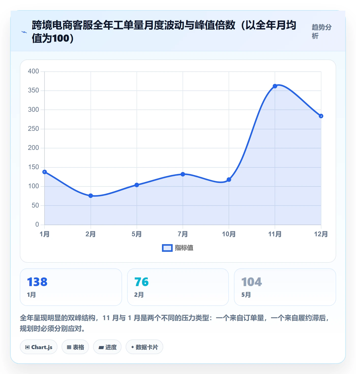Click the 指标值 legend label
The image size is (356, 374).
(184, 248)
